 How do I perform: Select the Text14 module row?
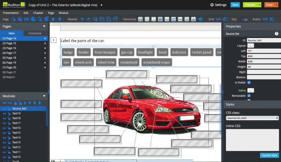(23, 138)
